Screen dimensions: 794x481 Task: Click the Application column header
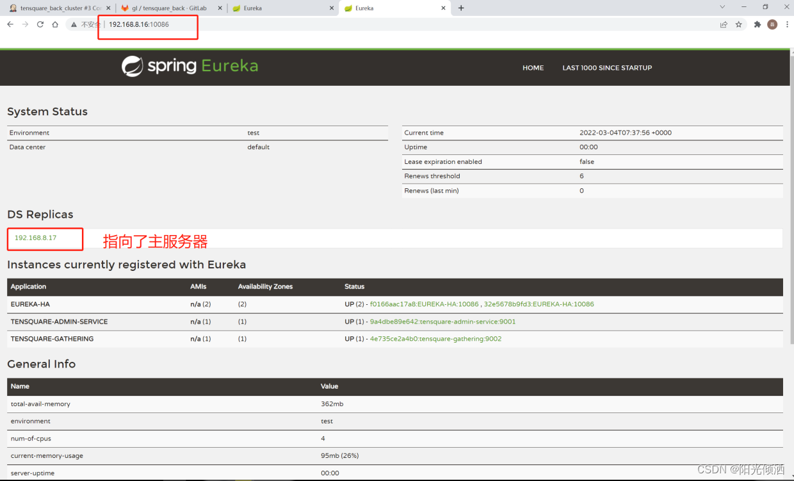coord(28,287)
